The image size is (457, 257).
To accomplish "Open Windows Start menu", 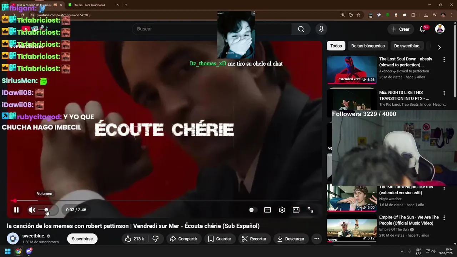I will coord(7,251).
